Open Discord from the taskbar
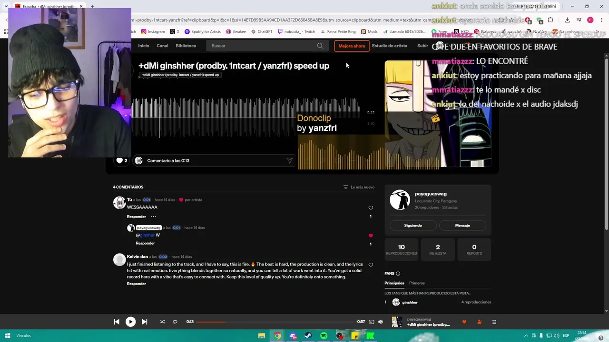Viewport: 609px width, 342px height. click(x=293, y=336)
